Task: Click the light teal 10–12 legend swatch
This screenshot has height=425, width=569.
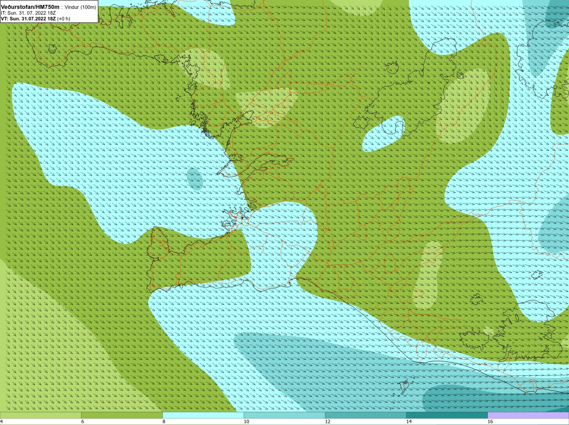Action: (x=284, y=415)
